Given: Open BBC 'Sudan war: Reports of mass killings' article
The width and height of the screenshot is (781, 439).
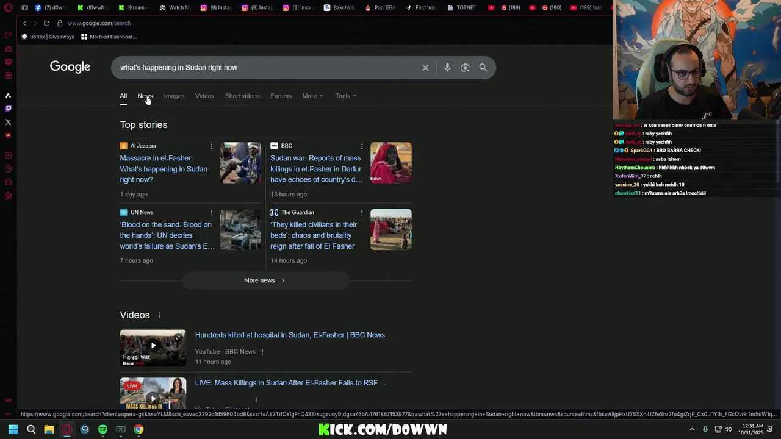Looking at the screenshot, I should [316, 169].
